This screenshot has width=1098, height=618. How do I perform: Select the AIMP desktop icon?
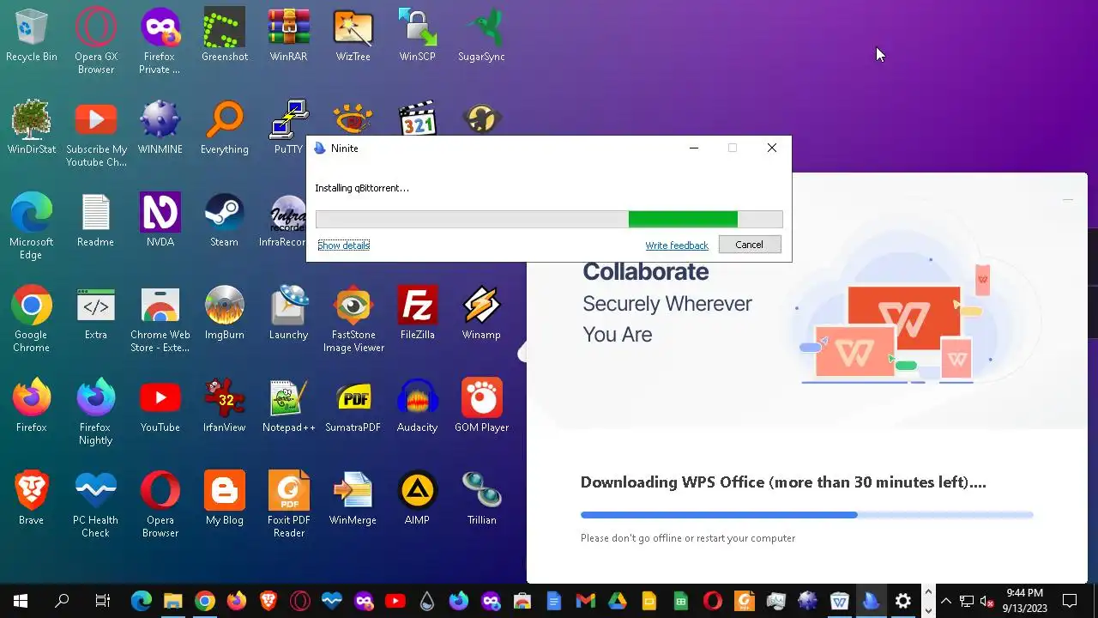(418, 500)
